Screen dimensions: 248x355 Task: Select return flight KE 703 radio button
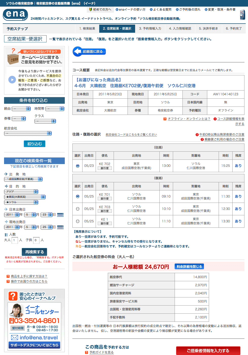[x=78, y=209]
